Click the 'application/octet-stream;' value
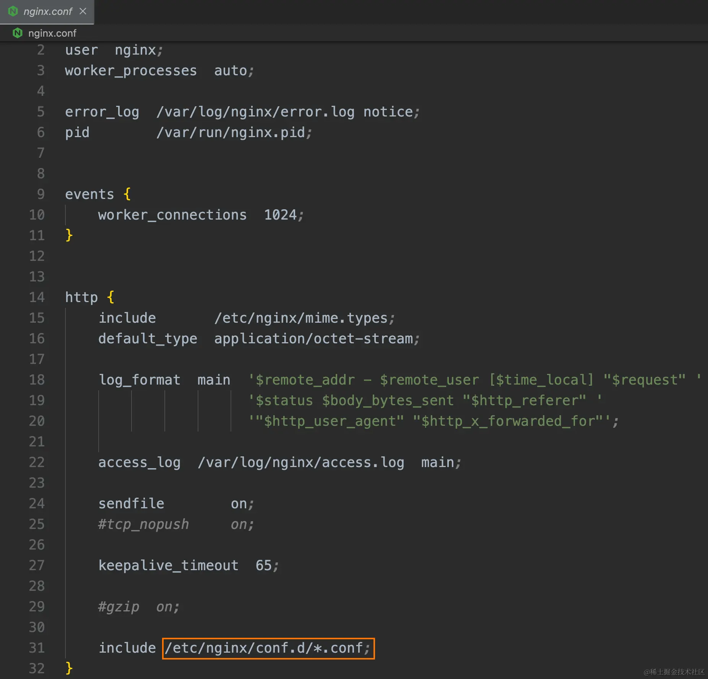Screen dimensions: 708x679 point(317,339)
